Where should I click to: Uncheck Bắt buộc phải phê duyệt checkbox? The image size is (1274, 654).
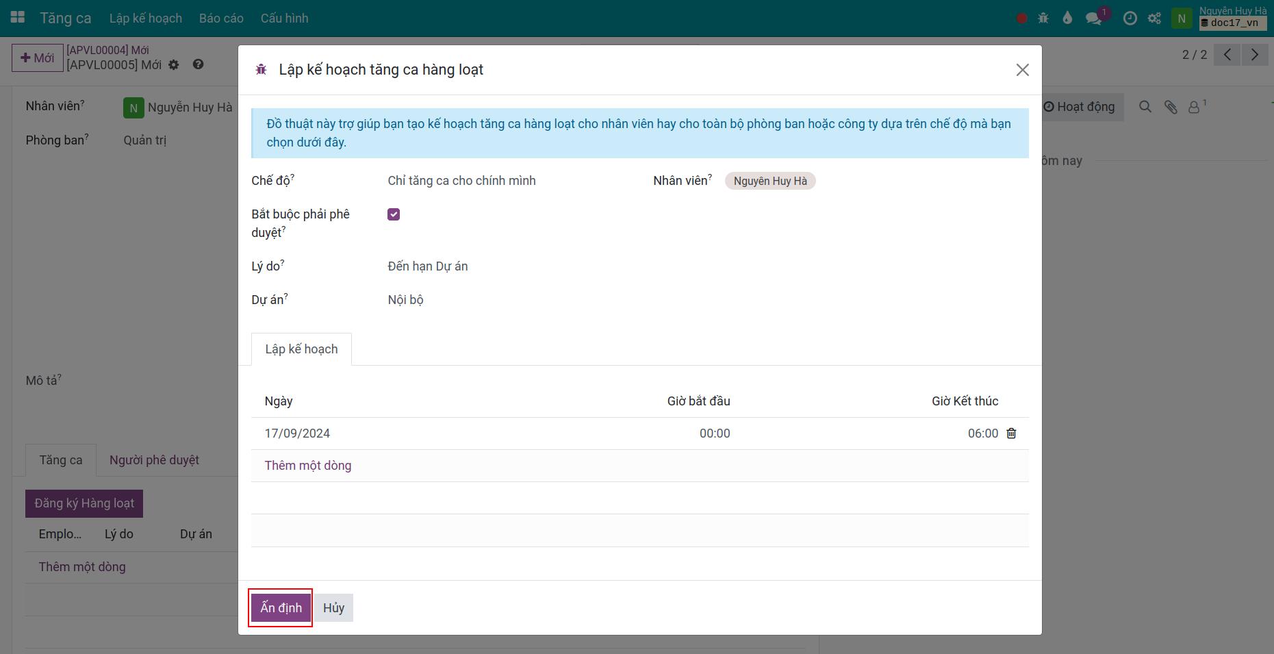pos(394,214)
